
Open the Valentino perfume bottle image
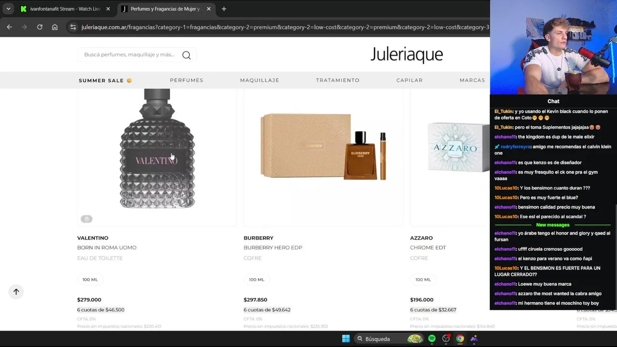pyautogui.click(x=157, y=148)
